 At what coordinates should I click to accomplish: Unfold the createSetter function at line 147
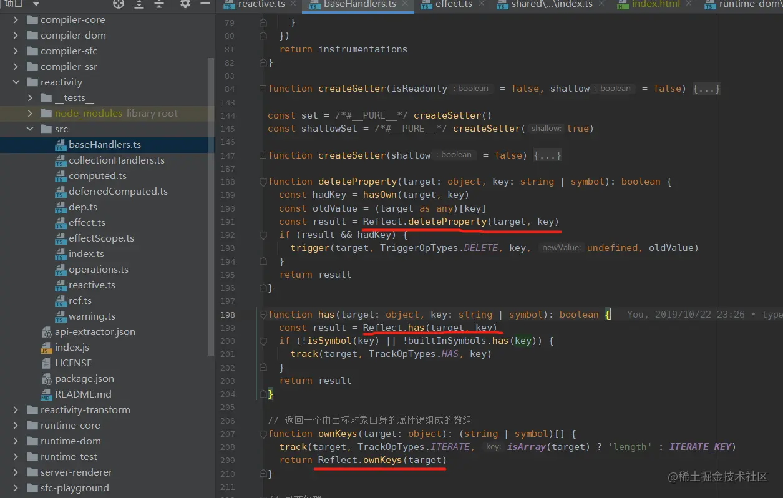tap(264, 155)
